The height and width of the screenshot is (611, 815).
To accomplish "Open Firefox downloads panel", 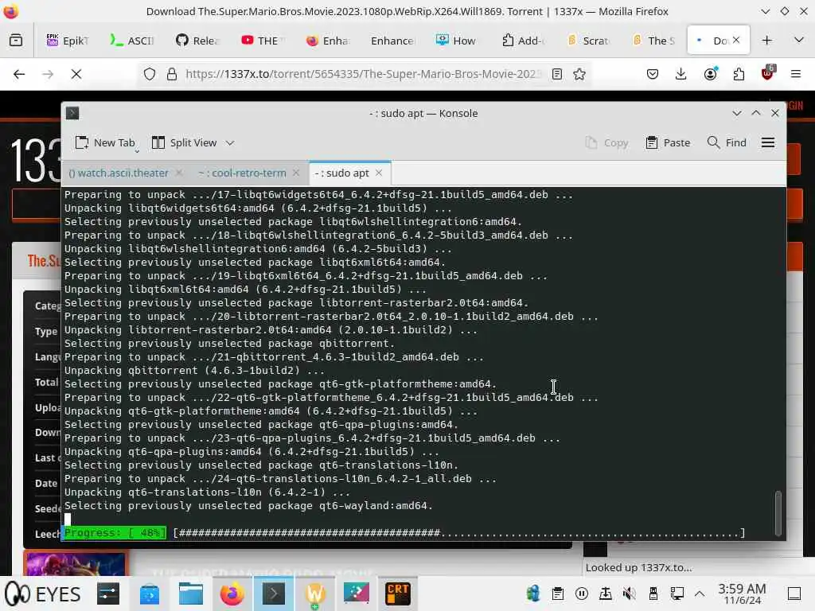I will (x=681, y=74).
